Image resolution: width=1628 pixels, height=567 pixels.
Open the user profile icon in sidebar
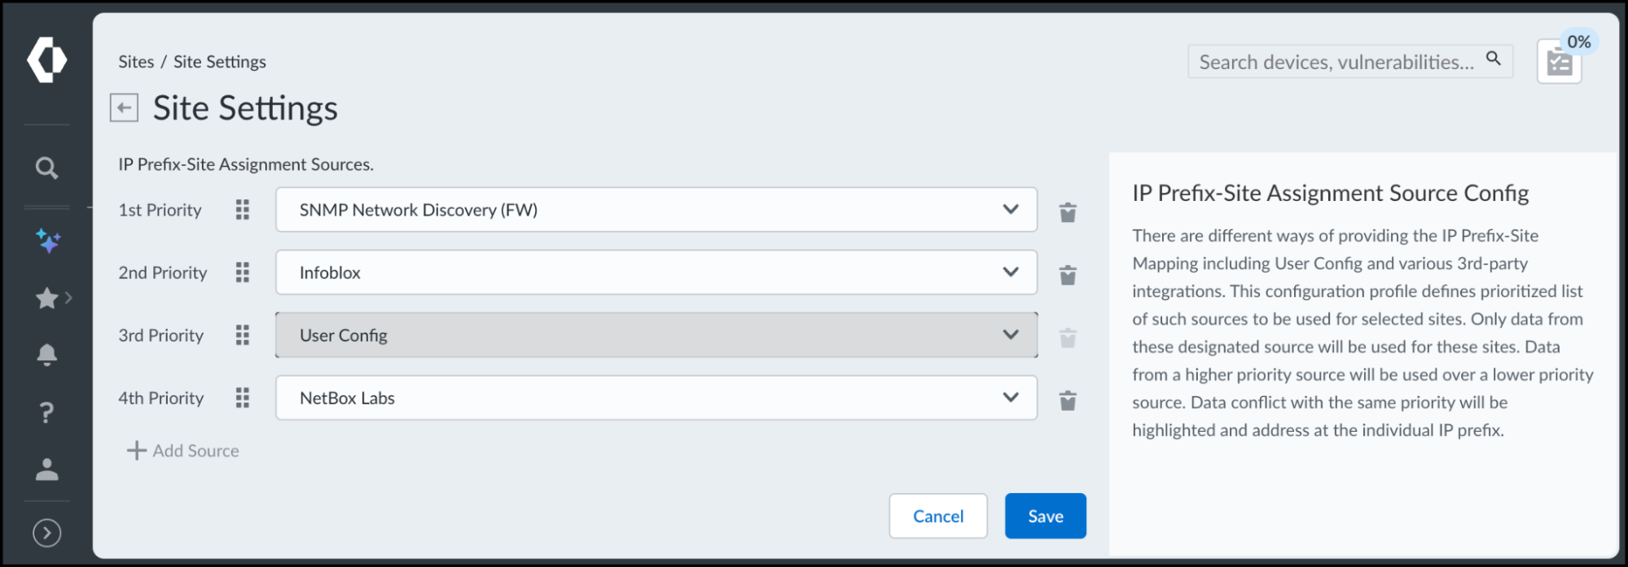(x=46, y=469)
